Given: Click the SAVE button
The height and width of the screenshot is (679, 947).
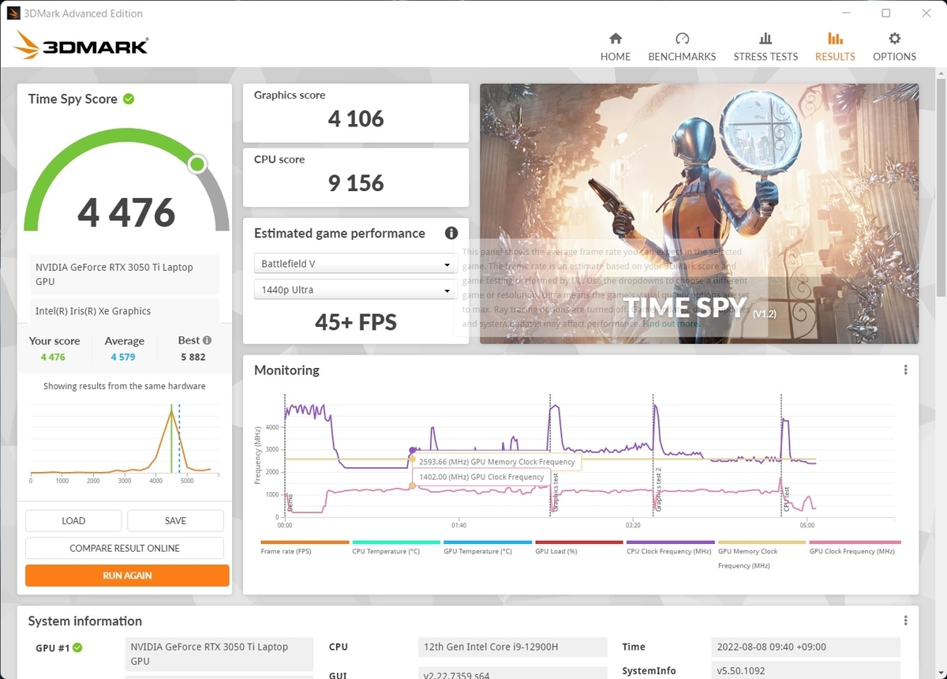Looking at the screenshot, I should pyautogui.click(x=175, y=521).
